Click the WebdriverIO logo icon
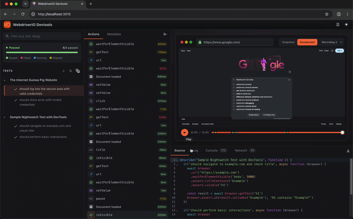The height and width of the screenshot is (219, 353). click(x=7, y=25)
